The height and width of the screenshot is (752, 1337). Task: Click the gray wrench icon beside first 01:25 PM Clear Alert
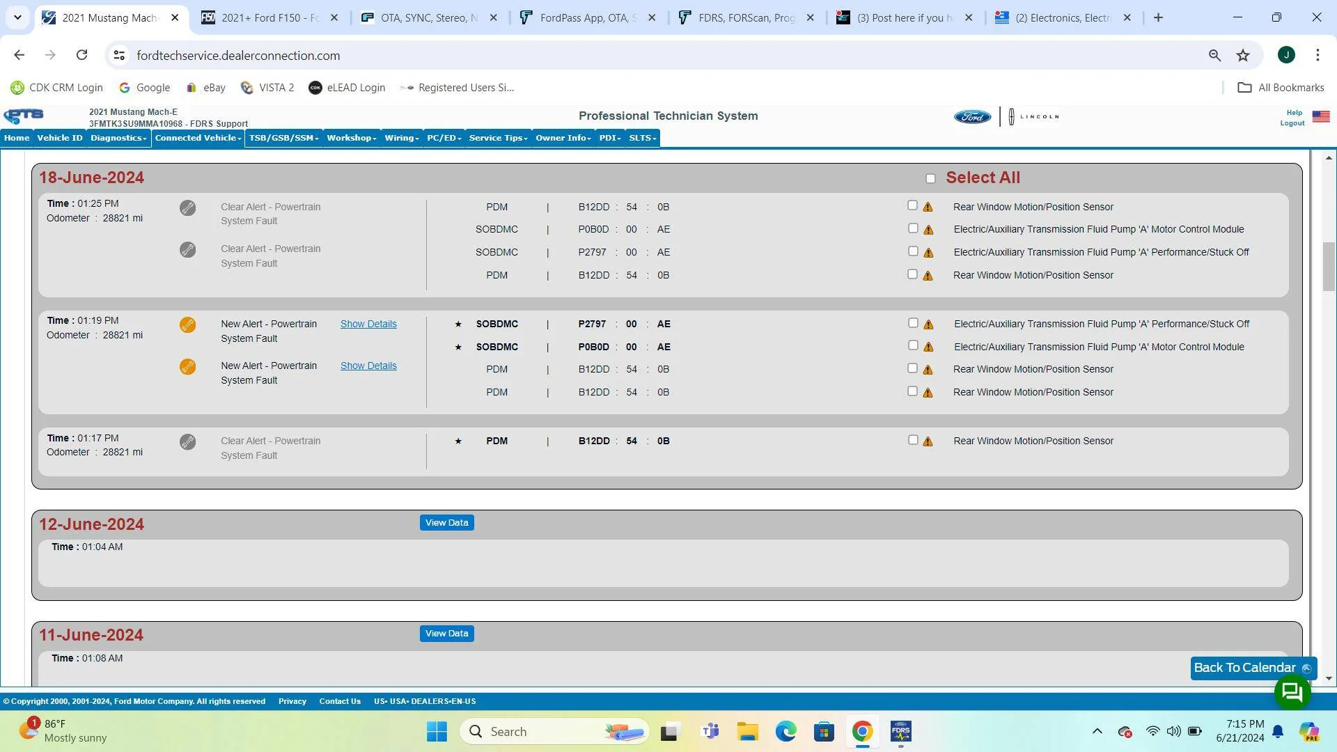(x=187, y=208)
